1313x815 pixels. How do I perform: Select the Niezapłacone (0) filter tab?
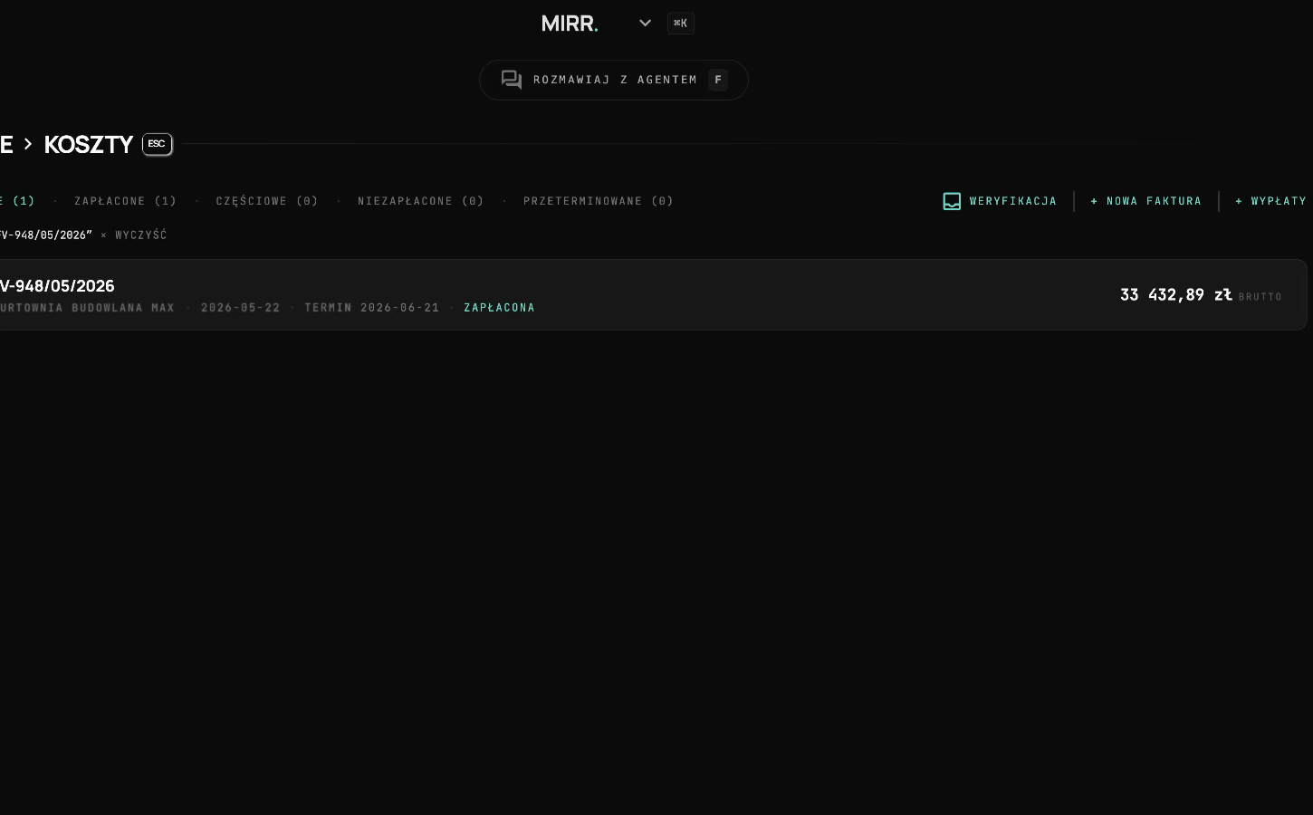coord(421,201)
